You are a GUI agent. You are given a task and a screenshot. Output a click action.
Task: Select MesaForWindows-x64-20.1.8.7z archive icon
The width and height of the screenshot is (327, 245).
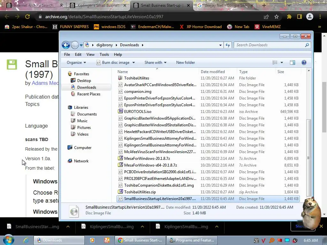(120, 165)
